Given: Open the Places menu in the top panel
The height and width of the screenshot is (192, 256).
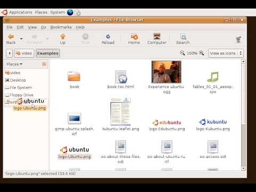Looking at the screenshot, I should (41, 12).
